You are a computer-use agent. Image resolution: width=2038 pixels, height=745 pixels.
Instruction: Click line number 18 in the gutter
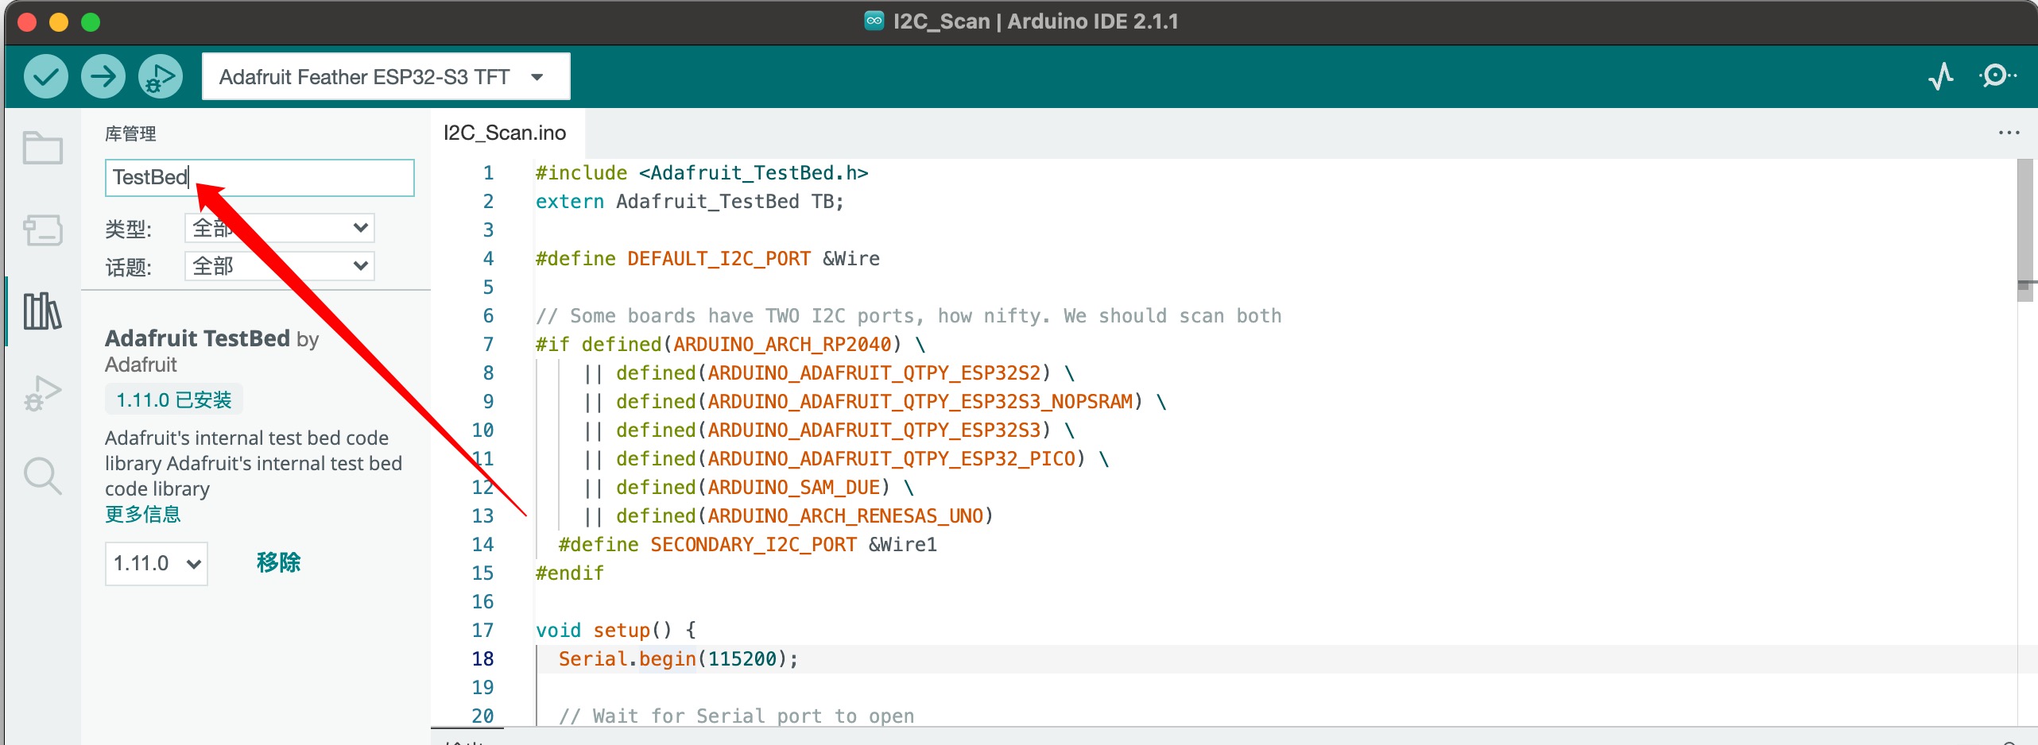pos(482,659)
